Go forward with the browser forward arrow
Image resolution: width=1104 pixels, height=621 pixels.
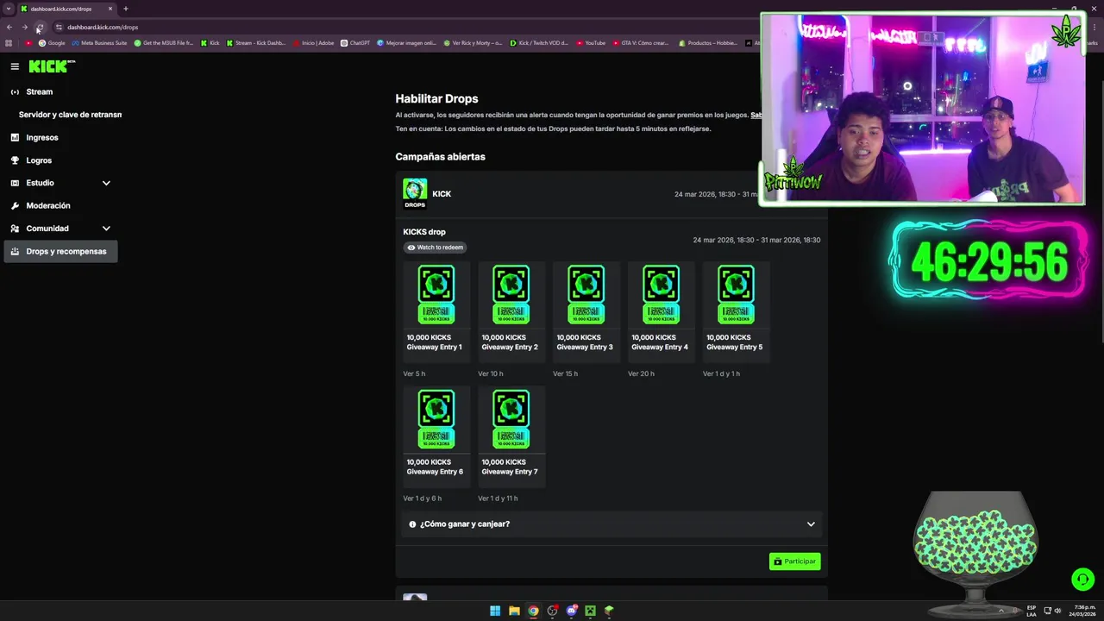click(24, 28)
